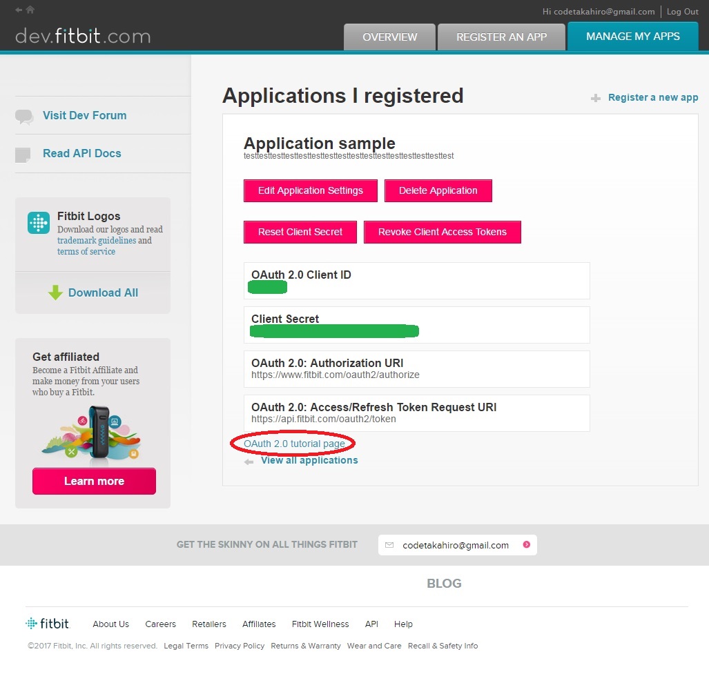The width and height of the screenshot is (709, 674).
Task: Click the Fitbit Logos teal icon
Action: point(39,223)
